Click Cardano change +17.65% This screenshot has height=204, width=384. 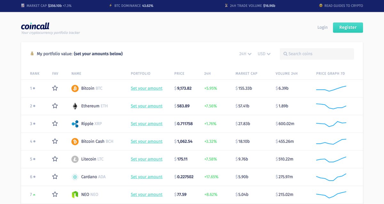point(211,177)
